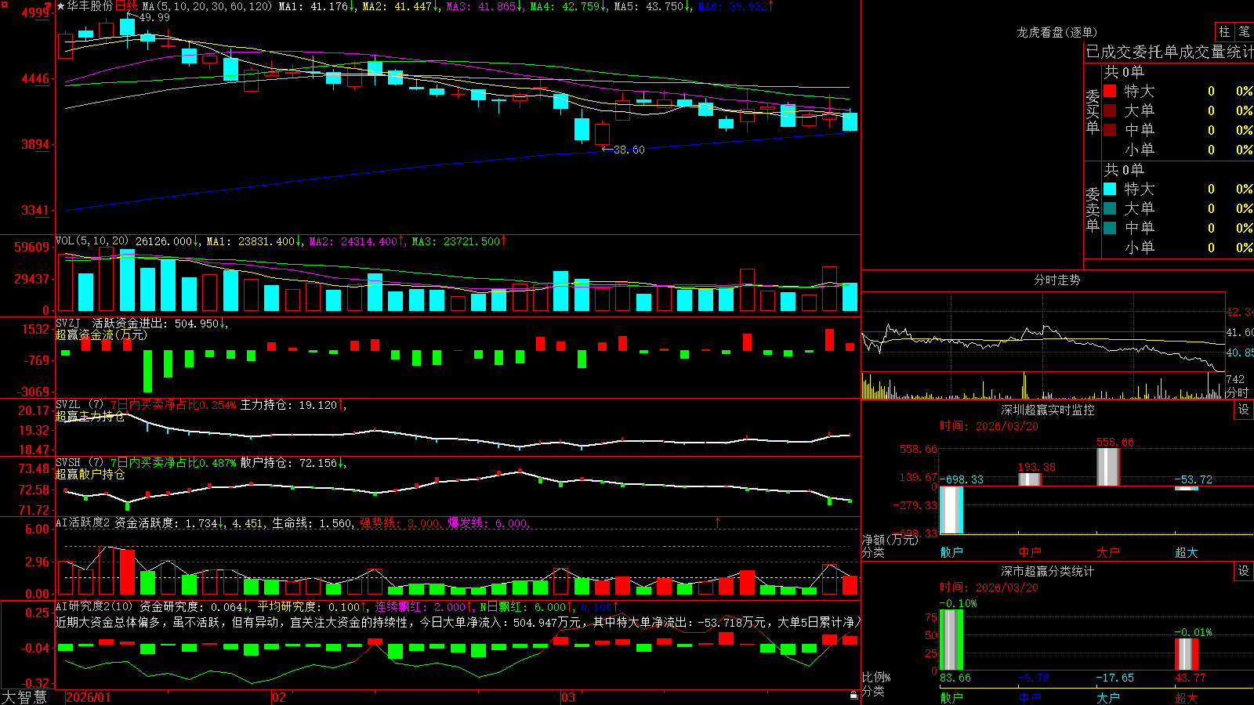Click the 深市超赢分类统计 panel title
Screen dimensions: 1254x705
tap(1047, 571)
